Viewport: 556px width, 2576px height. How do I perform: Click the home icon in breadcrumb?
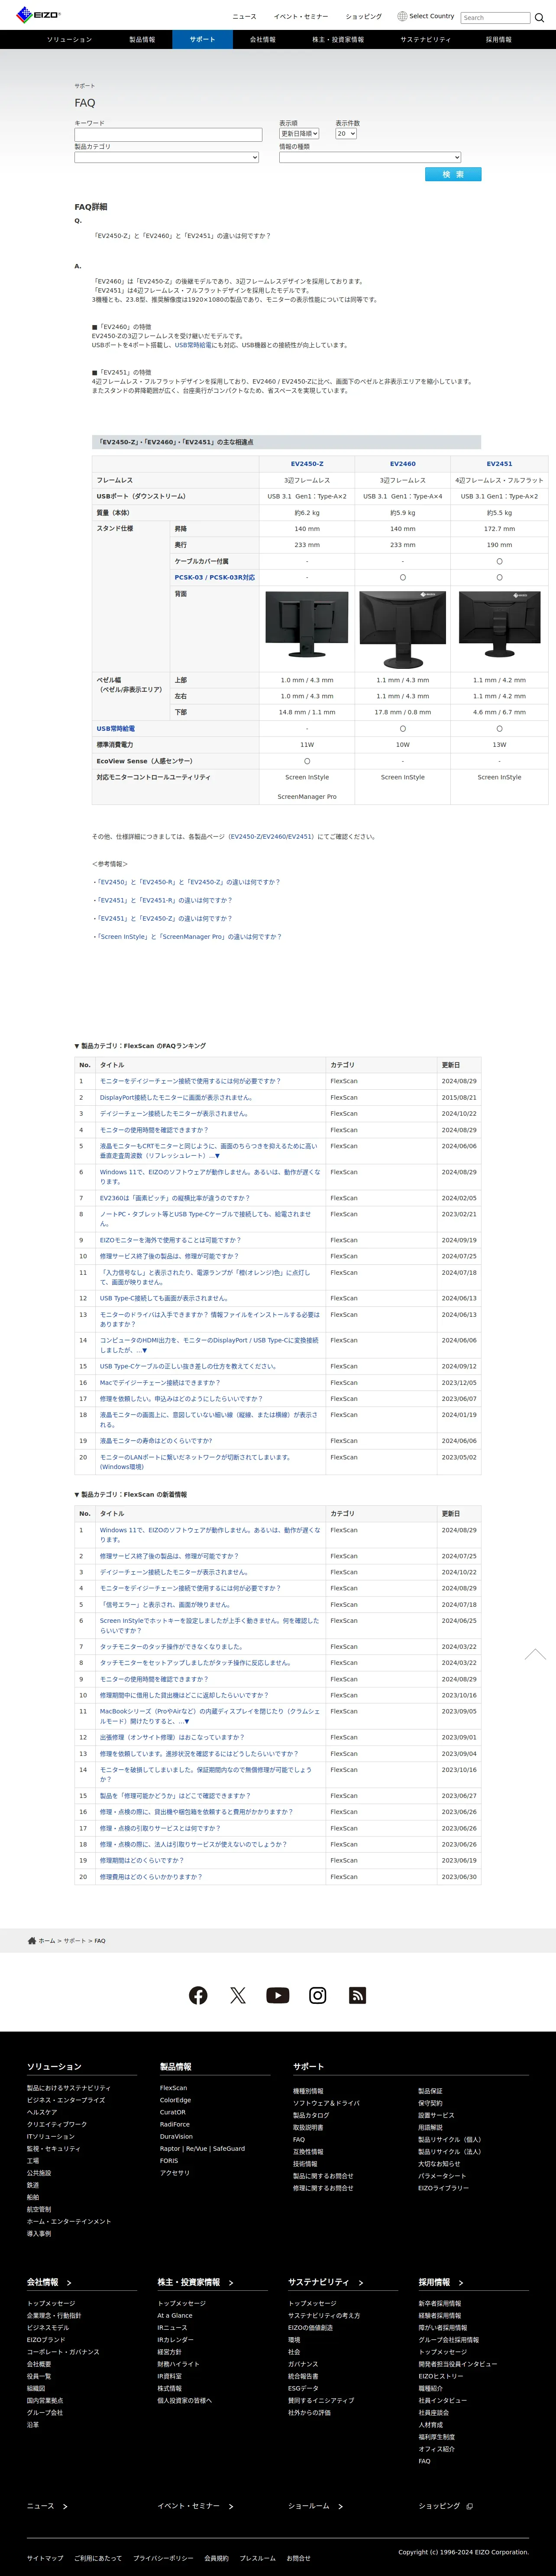tap(32, 1940)
